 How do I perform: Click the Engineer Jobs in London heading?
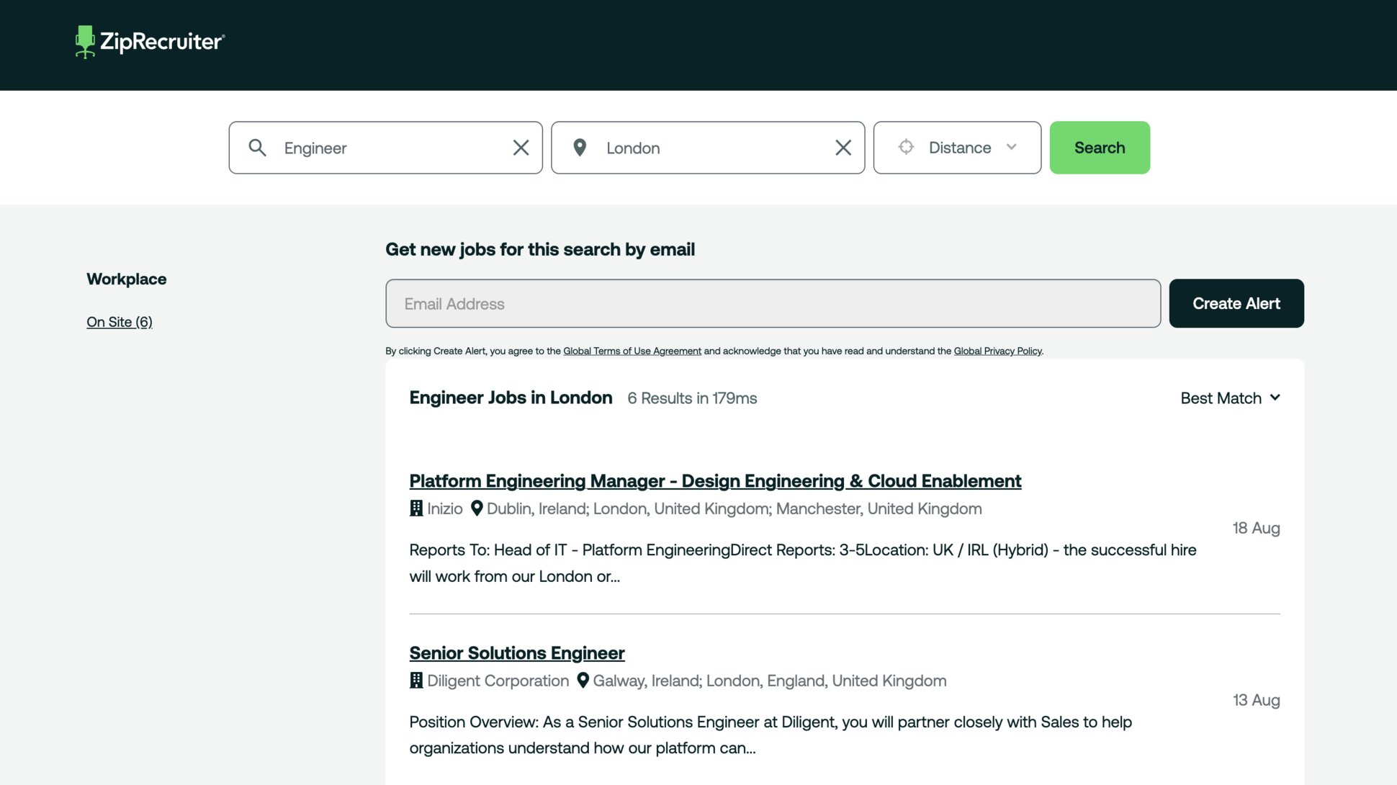tap(511, 398)
